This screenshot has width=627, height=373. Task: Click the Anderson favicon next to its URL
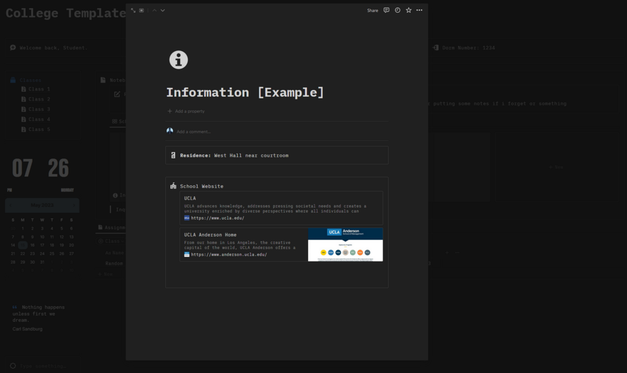pos(187,254)
